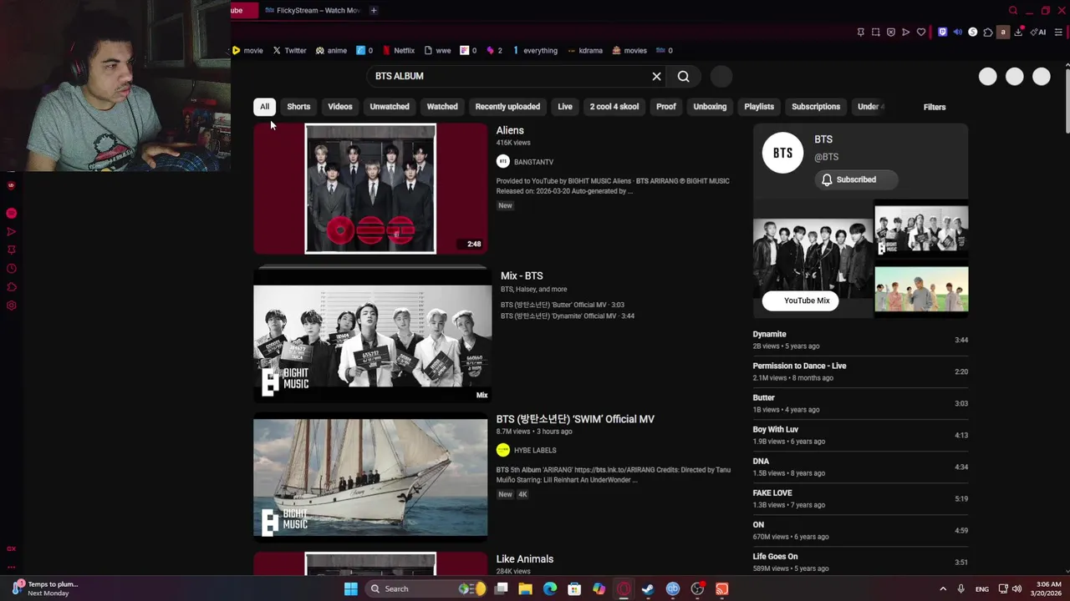
Task: Open the Like Animals video title
Action: click(524, 559)
